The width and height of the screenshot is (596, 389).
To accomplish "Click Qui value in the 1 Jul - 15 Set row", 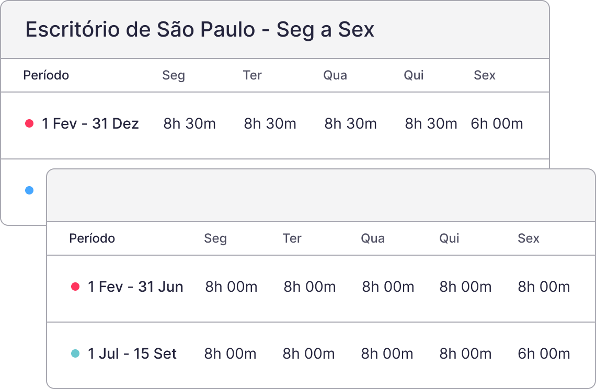I will pos(465,353).
